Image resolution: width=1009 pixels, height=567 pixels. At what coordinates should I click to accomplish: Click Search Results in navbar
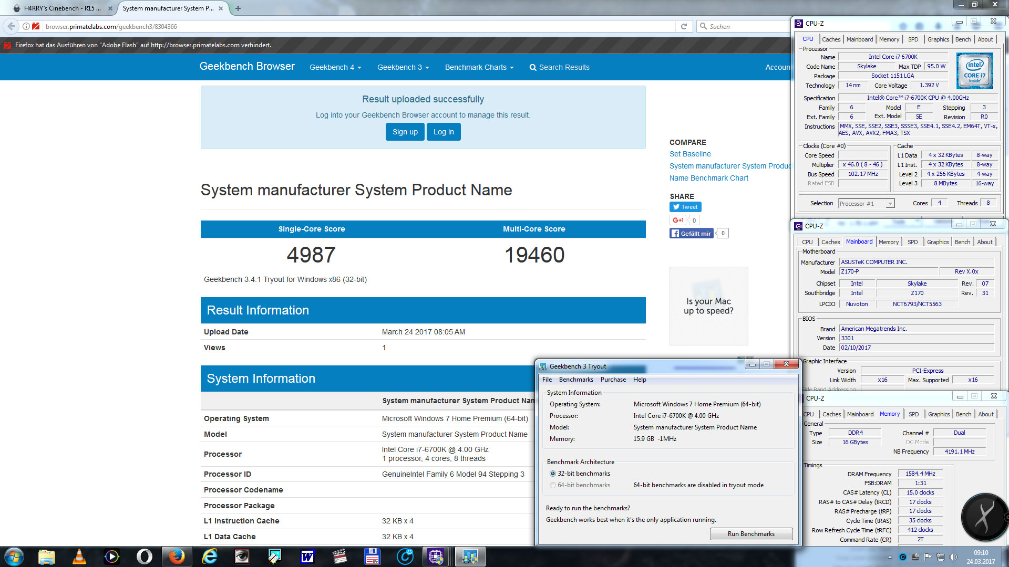click(x=559, y=67)
